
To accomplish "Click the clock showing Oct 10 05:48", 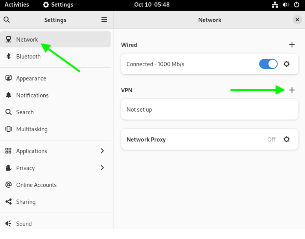I will (152, 5).
